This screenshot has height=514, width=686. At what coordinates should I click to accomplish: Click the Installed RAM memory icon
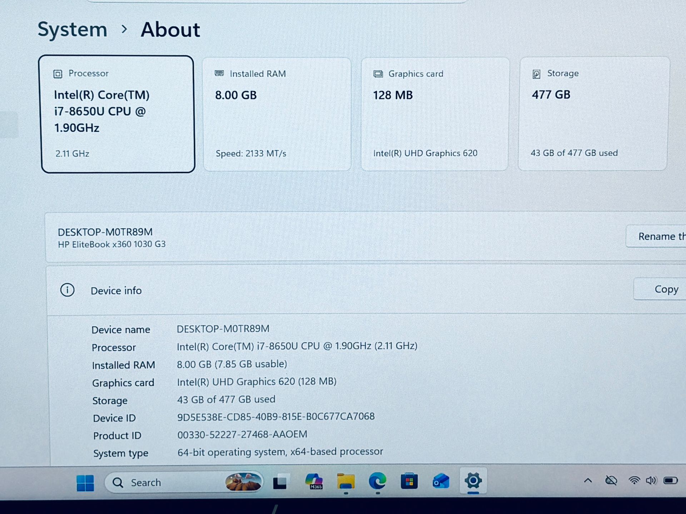pyautogui.click(x=219, y=74)
